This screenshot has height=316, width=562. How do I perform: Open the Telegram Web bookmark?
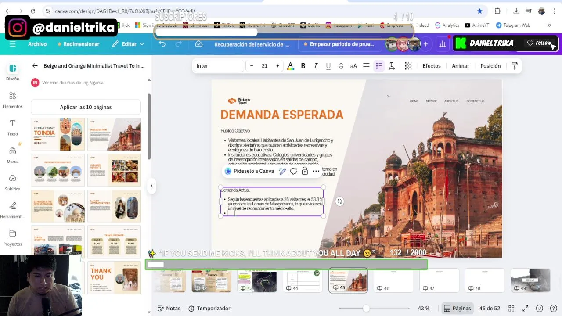pos(513,25)
